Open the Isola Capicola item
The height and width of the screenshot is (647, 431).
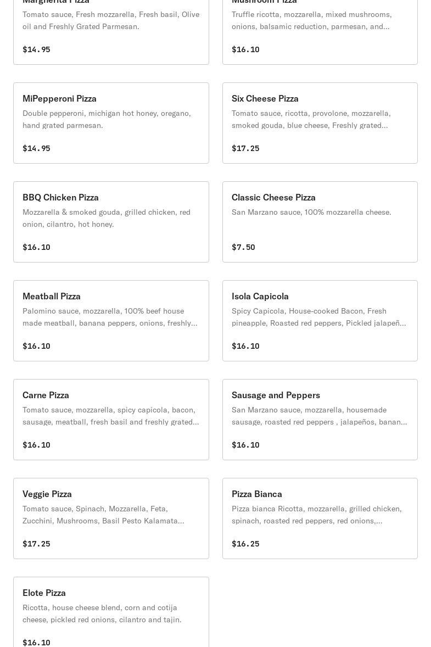click(x=320, y=321)
